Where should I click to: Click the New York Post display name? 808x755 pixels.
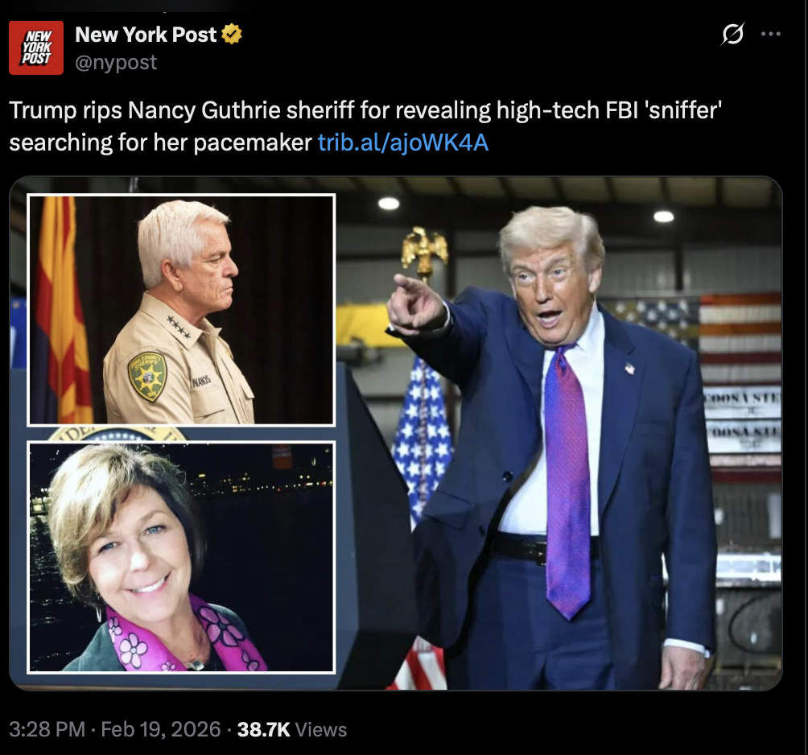pyautogui.click(x=146, y=35)
